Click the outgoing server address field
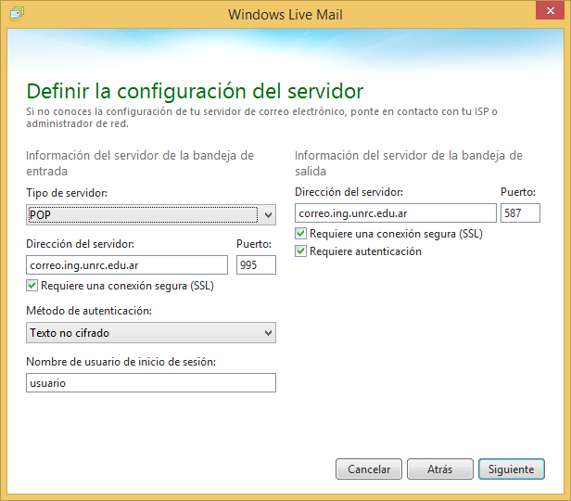The width and height of the screenshot is (571, 501). coord(396,213)
